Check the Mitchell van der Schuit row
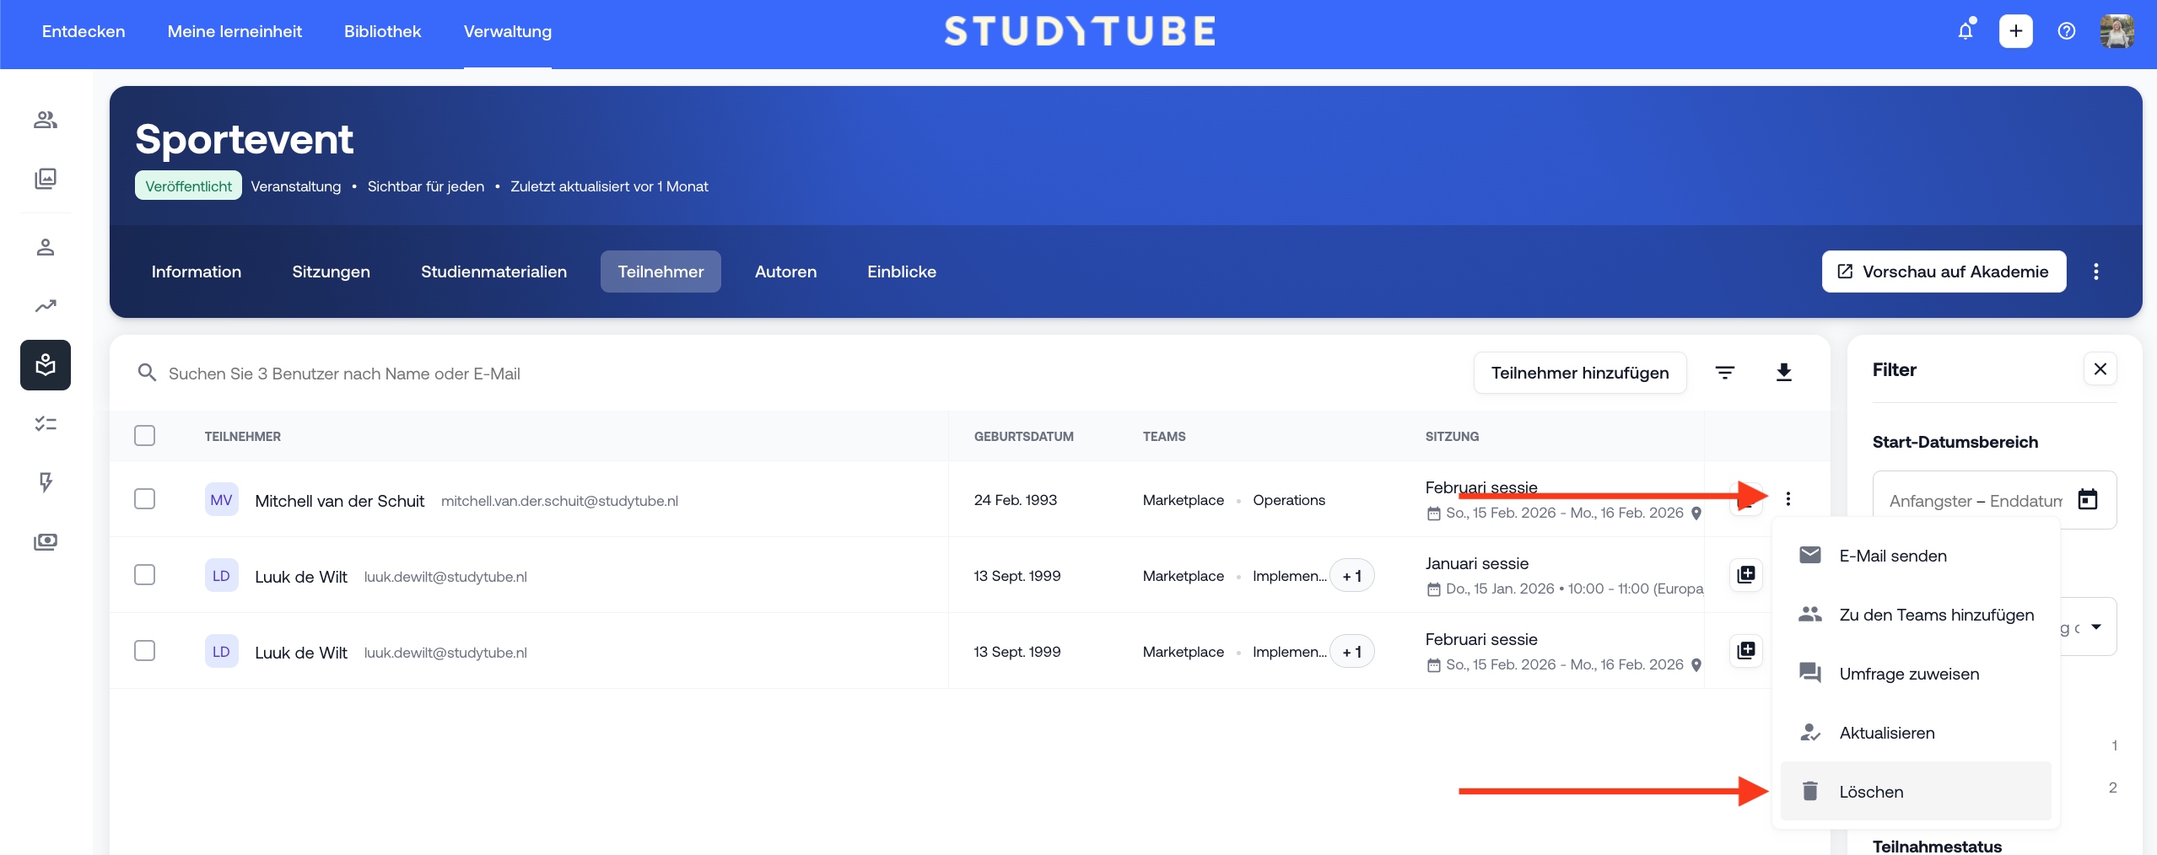Image resolution: width=2157 pixels, height=855 pixels. click(x=145, y=499)
